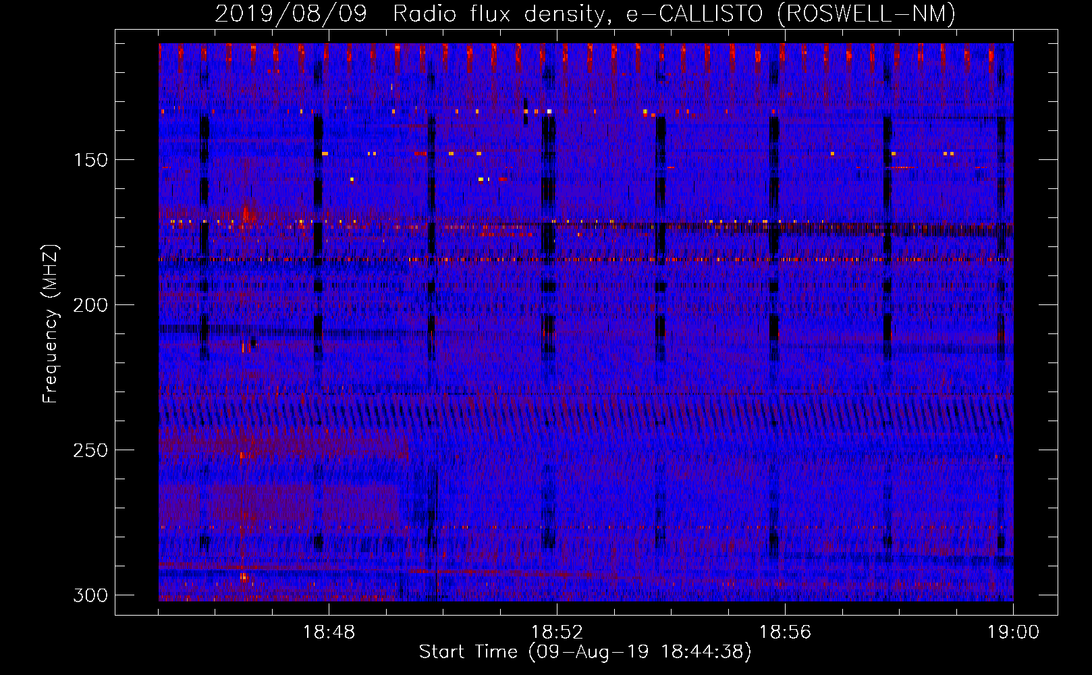Screen dimensions: 1092x675
Task: Click the 150 frequency tick label
Action: 90,160
